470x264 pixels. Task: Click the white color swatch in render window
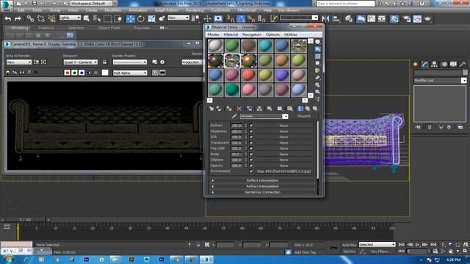[105, 73]
